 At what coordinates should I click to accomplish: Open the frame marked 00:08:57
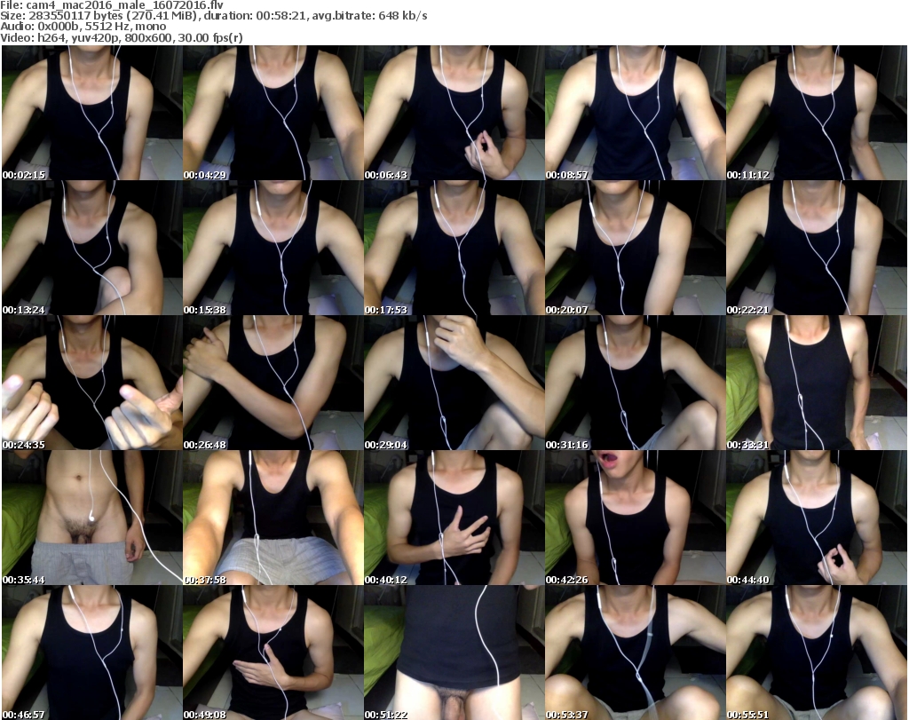point(636,113)
